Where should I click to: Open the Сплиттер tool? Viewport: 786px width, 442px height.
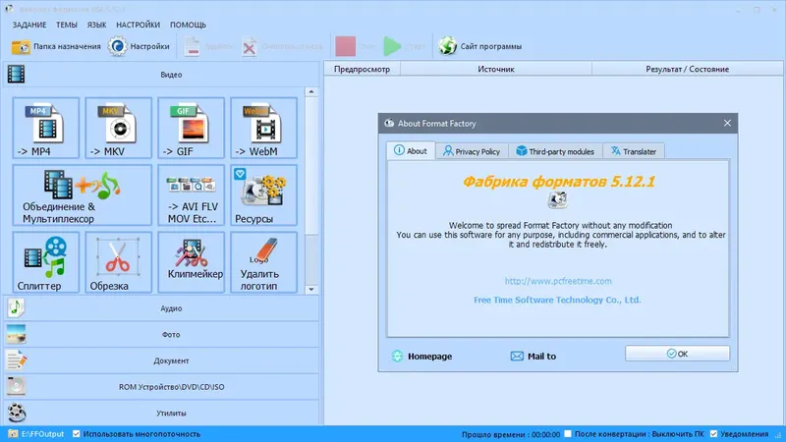coord(45,262)
